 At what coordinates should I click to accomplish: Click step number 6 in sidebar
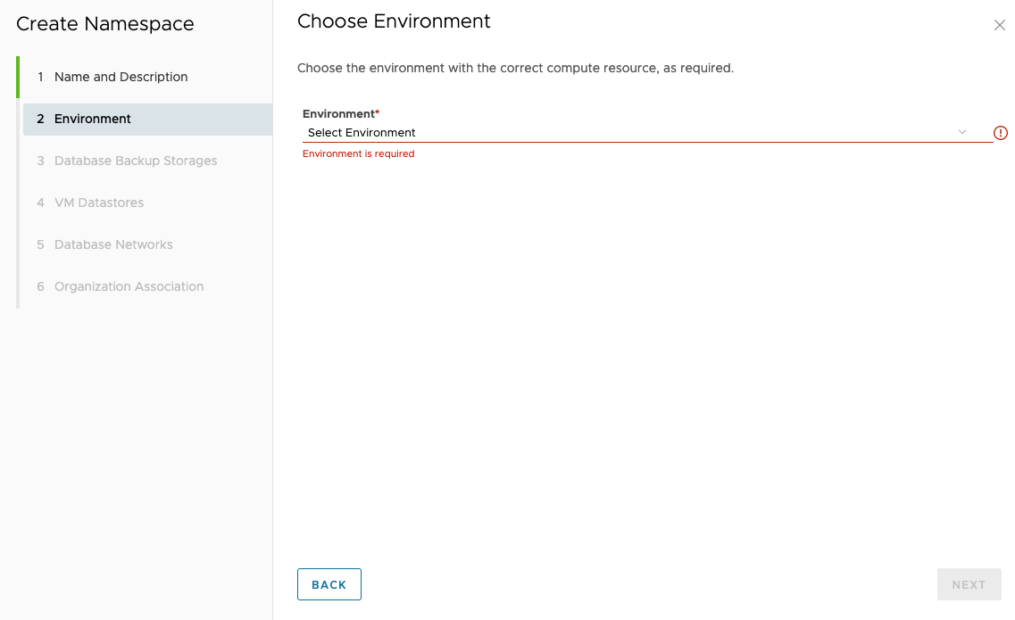(x=40, y=286)
